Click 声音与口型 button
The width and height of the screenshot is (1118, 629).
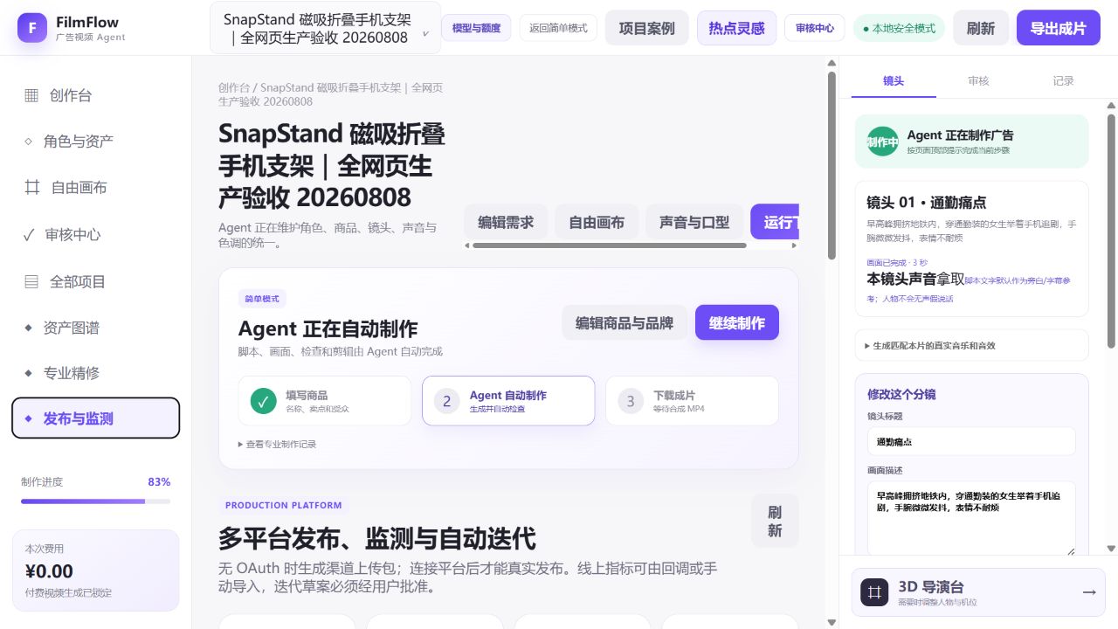click(694, 222)
